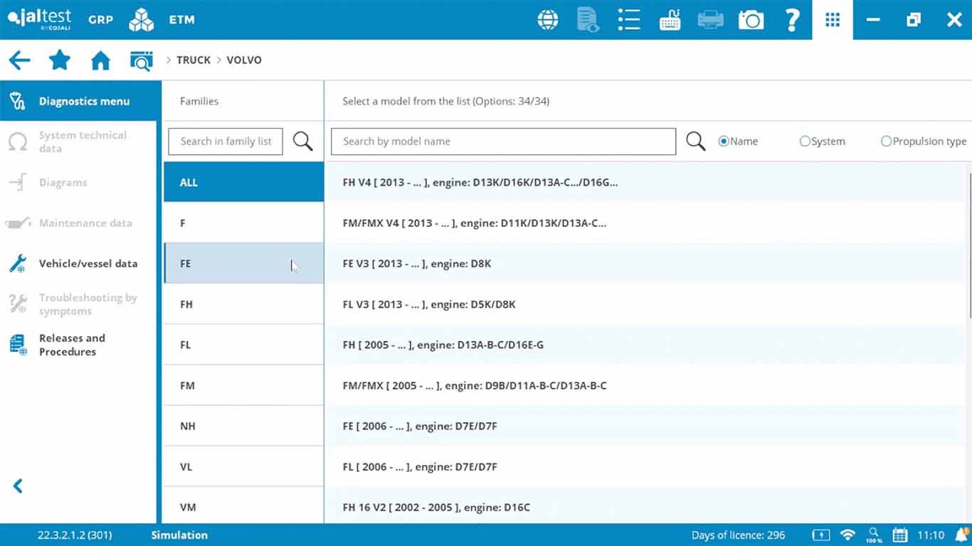
Task: Open Releases and Procedures
Action: 78,345
